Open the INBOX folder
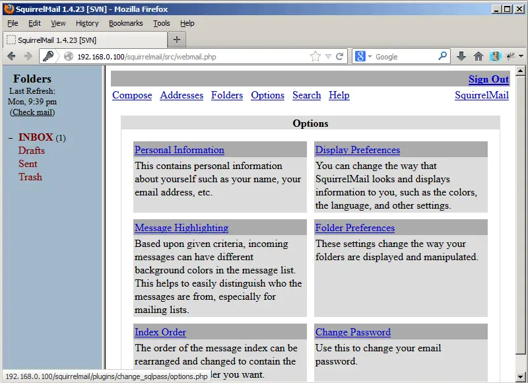The image size is (528, 383). [x=36, y=137]
